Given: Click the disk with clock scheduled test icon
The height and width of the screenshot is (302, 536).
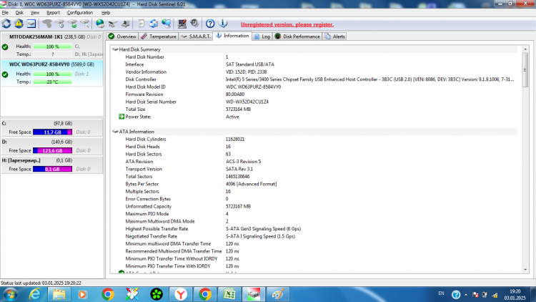Looking at the screenshot, I should pyautogui.click(x=60, y=24).
